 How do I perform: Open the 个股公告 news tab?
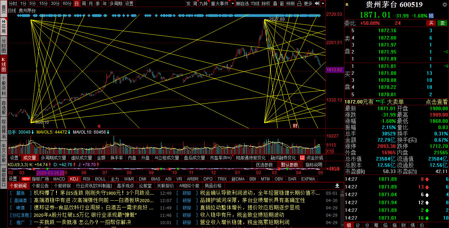coord(40,186)
